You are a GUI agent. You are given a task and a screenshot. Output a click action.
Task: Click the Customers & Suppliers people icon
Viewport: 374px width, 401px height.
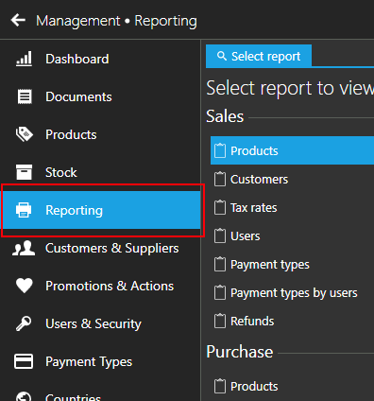[24, 248]
